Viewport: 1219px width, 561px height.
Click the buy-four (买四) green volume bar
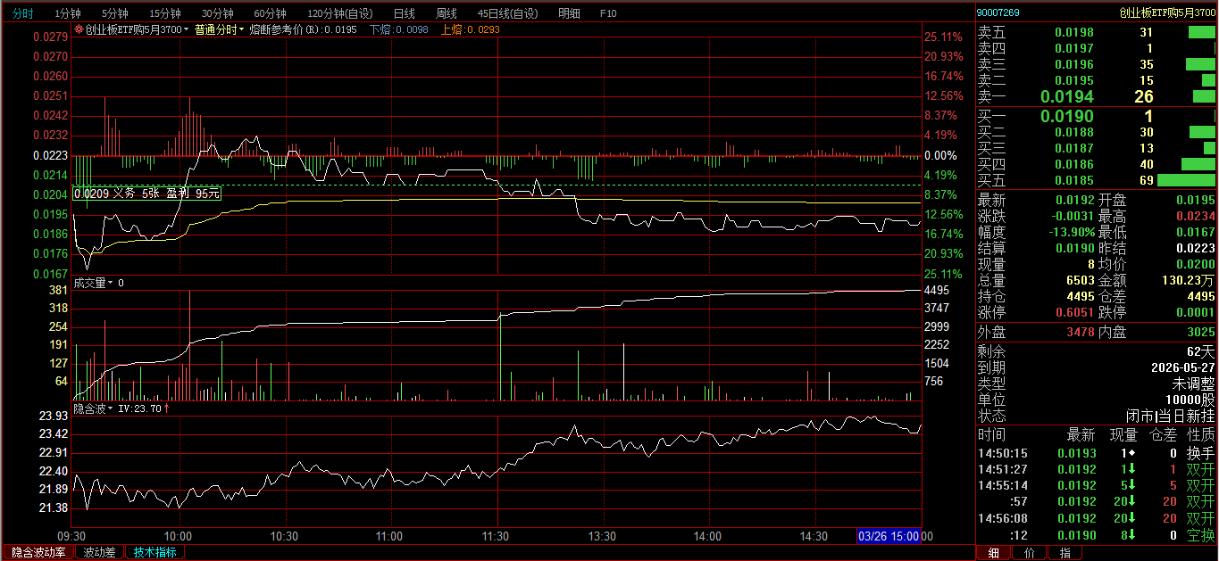tap(1198, 164)
